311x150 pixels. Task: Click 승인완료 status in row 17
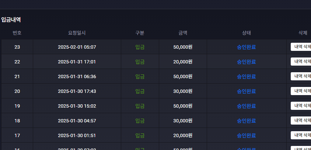(247, 136)
